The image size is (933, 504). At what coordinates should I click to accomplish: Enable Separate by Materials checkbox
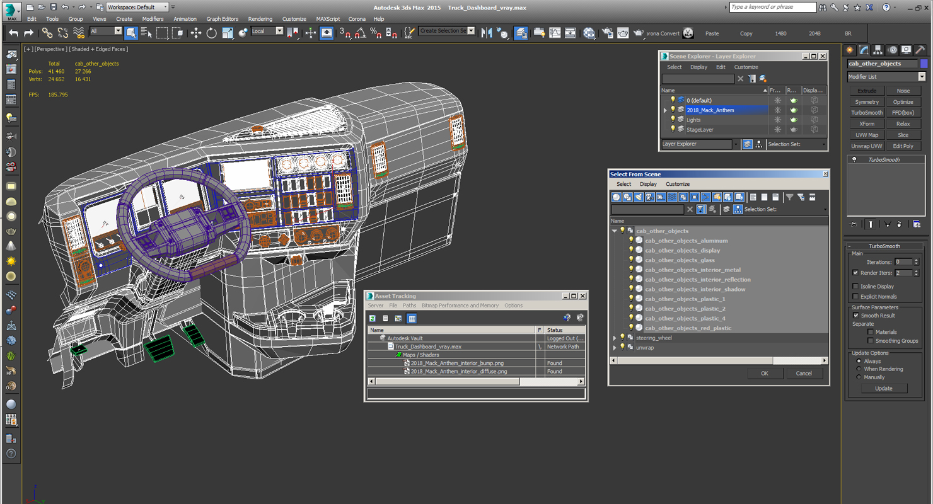pyautogui.click(x=871, y=331)
